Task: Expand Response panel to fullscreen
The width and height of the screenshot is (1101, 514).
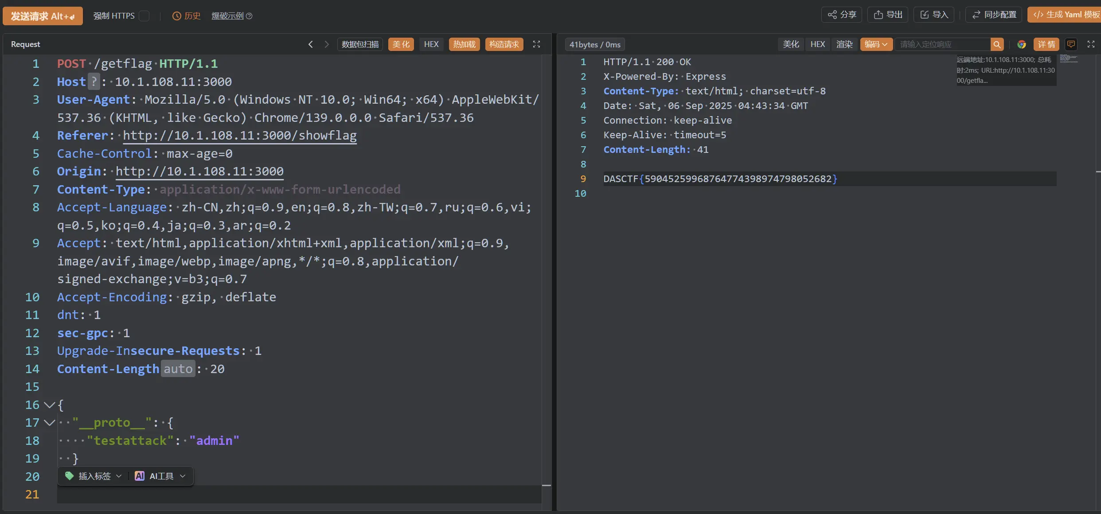Action: (1091, 44)
